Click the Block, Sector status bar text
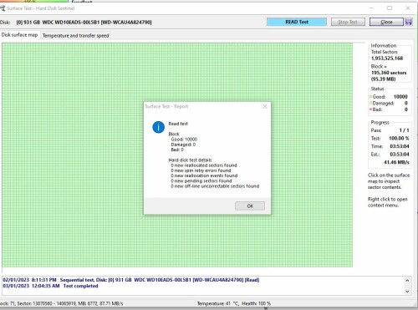 (x=61, y=303)
